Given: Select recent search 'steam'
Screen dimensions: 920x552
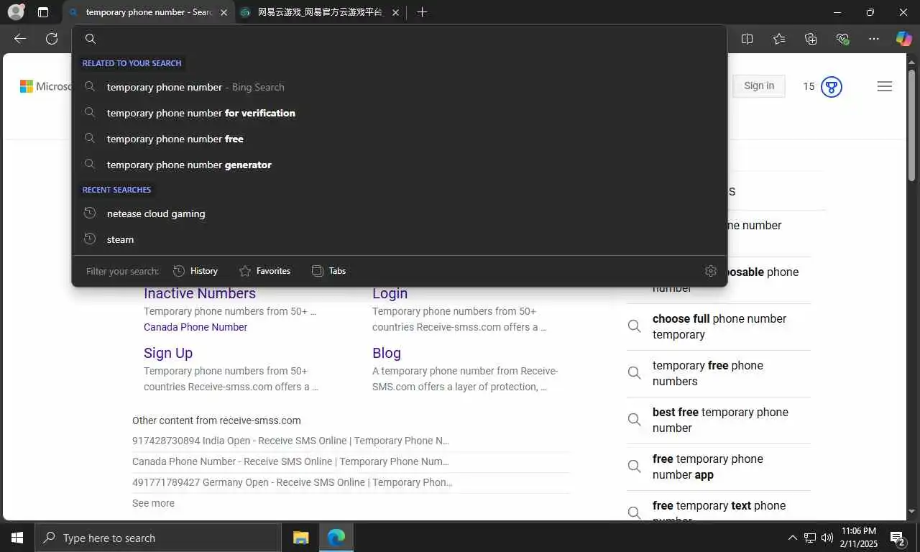Looking at the screenshot, I should click(x=400, y=239).
